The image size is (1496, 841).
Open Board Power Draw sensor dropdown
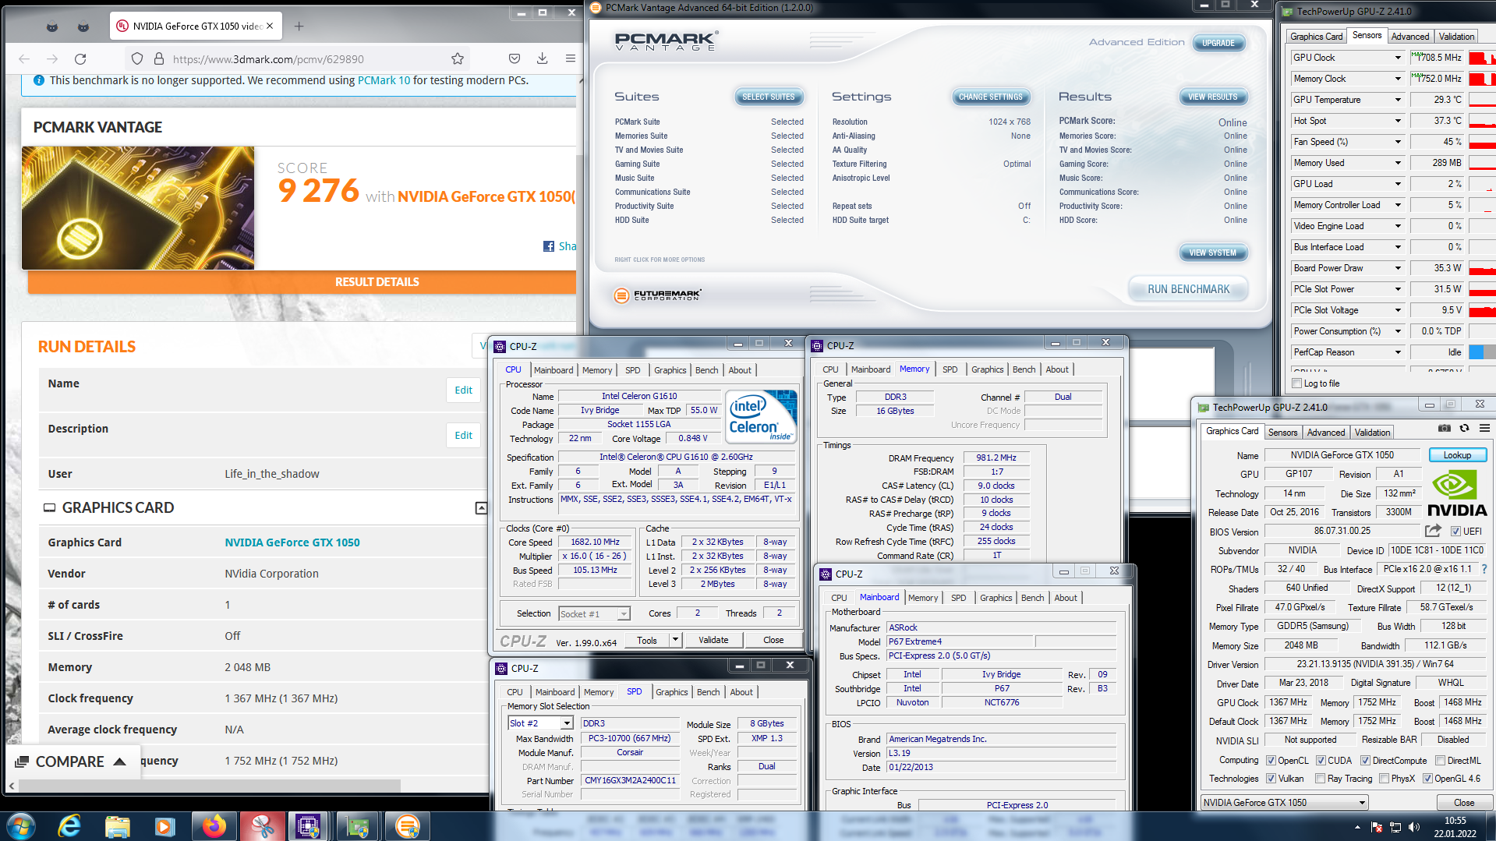coord(1398,268)
